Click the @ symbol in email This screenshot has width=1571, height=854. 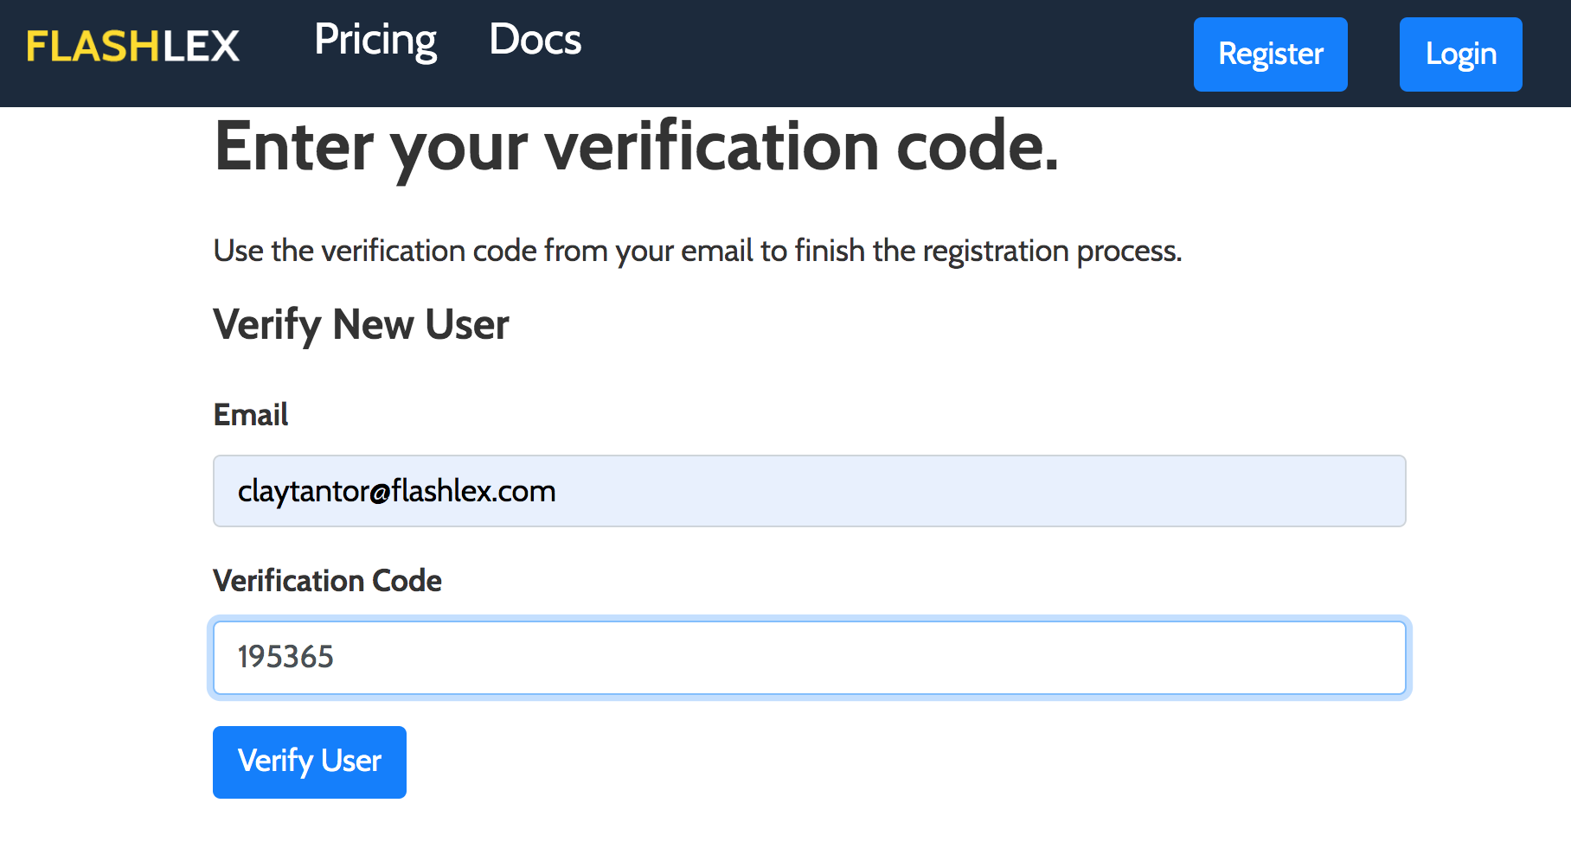381,493
